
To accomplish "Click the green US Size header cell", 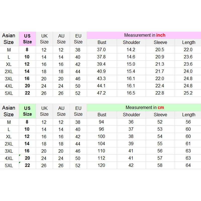I will point(27,111).
